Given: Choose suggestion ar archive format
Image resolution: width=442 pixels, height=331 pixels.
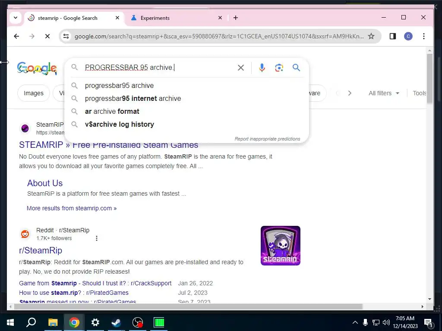Looking at the screenshot, I should [186, 112].
